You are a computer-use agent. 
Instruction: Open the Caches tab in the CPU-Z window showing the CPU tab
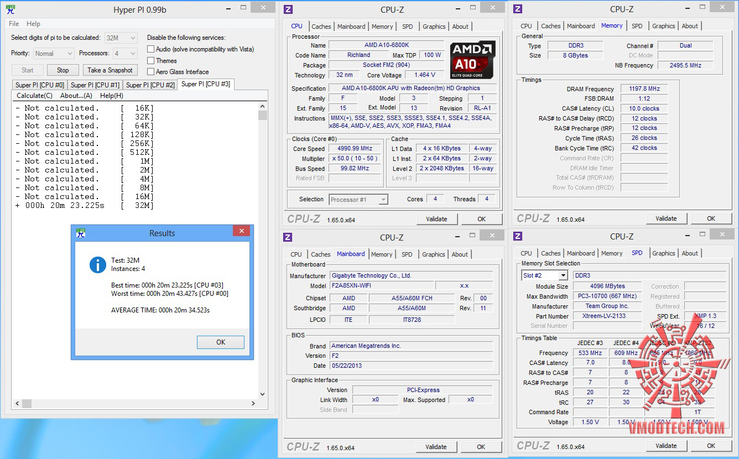[321, 27]
